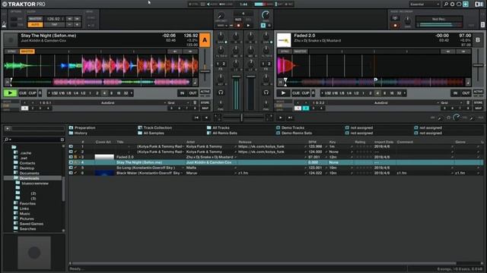The height and width of the screenshot is (273, 487).
Task: Click the crossfader handle
Action: tap(242, 118)
